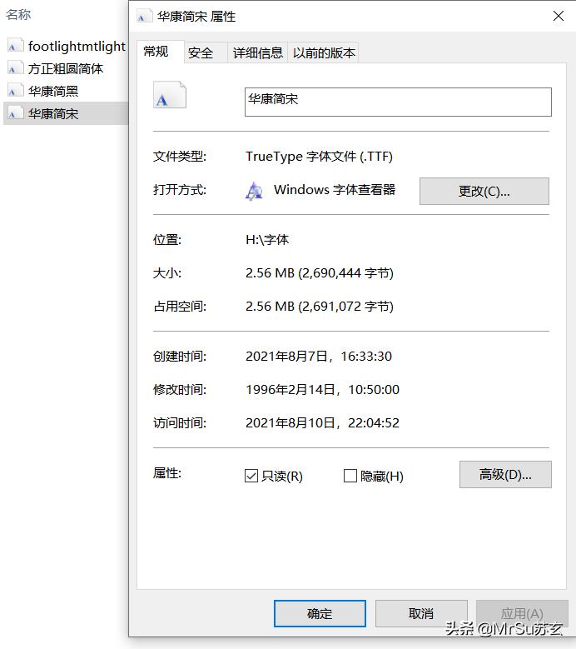576x649 pixels.
Task: Select the 华康简宋 font file icon in list
Action: (x=15, y=113)
